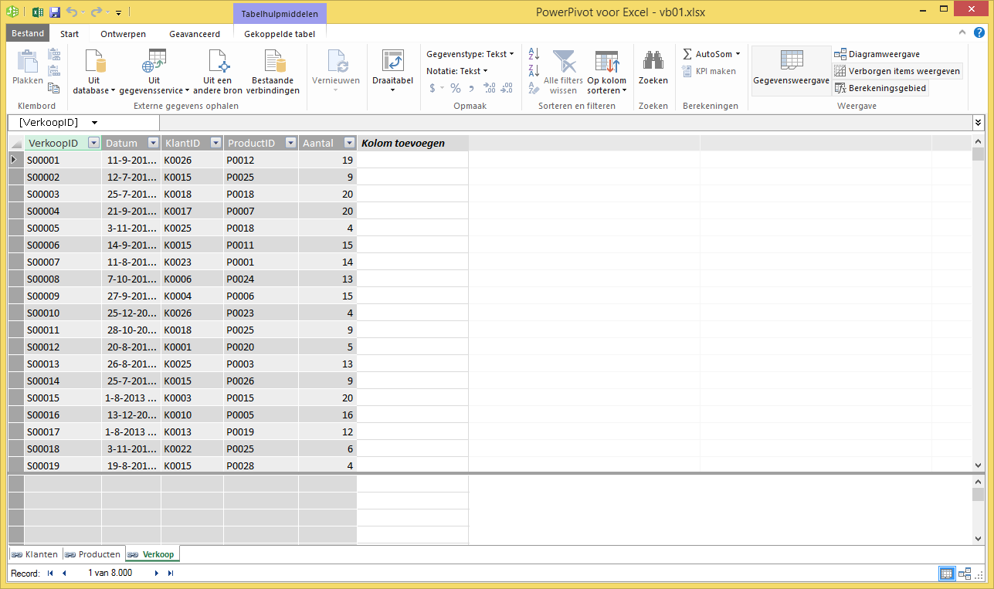Sort Z to A descending

click(534, 70)
